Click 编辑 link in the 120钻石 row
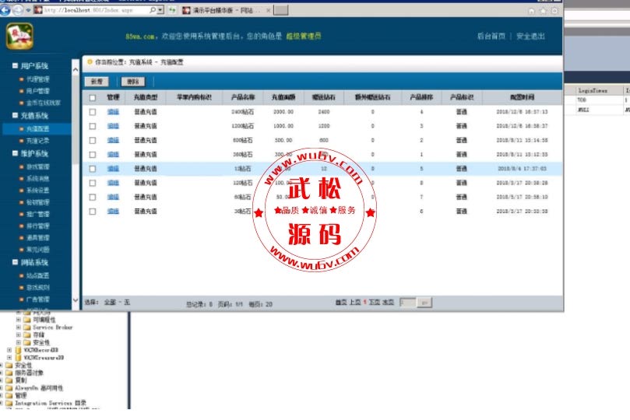Viewport: 630px width, 420px height. (x=113, y=183)
